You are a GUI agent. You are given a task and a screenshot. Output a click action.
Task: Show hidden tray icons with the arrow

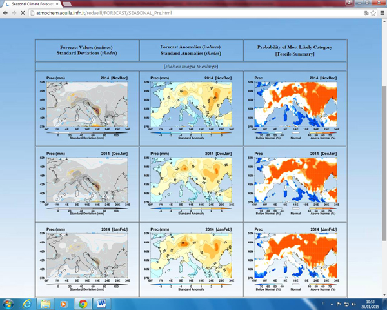(x=332, y=304)
